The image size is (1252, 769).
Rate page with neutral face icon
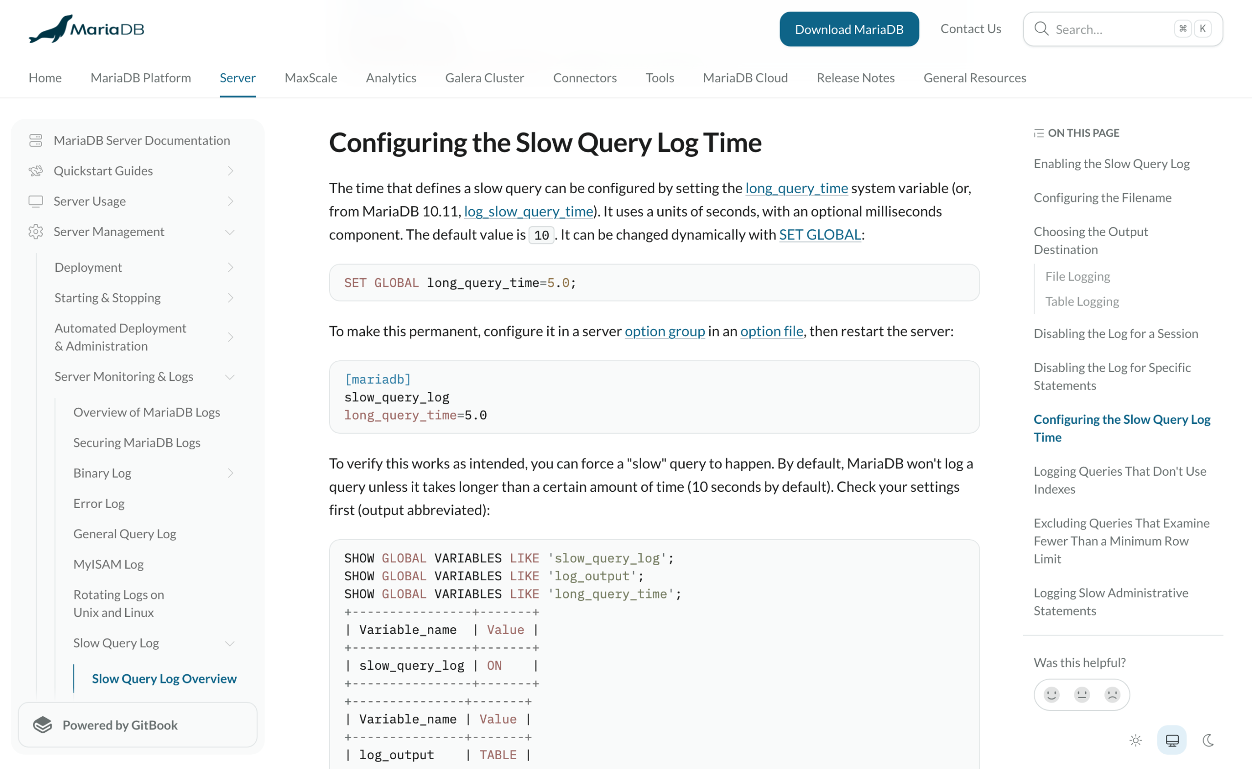pos(1082,694)
